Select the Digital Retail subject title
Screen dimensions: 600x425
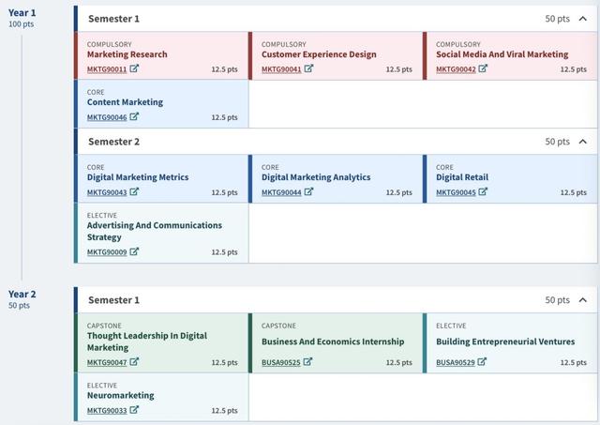click(x=462, y=177)
